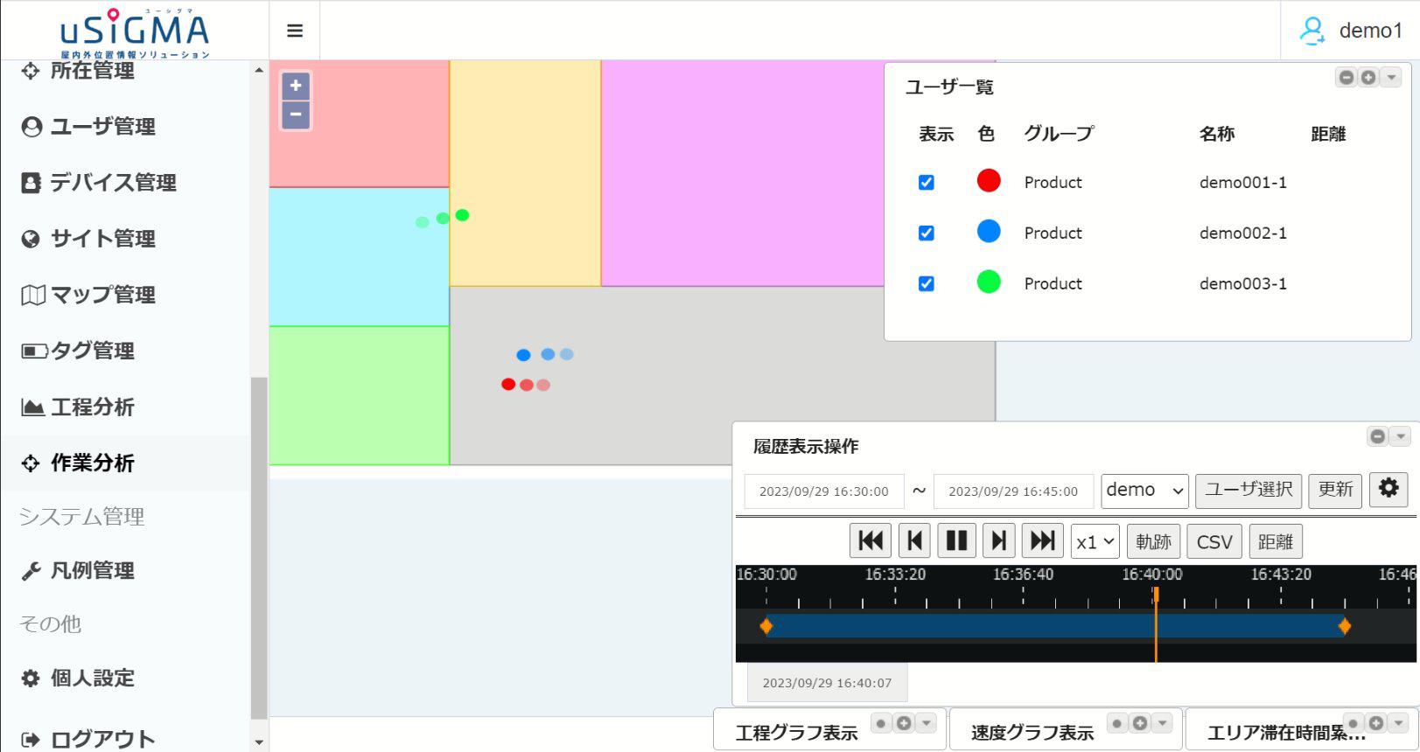Screen dimensions: 1420x752
Task: Pause the history playback
Action: coord(956,541)
